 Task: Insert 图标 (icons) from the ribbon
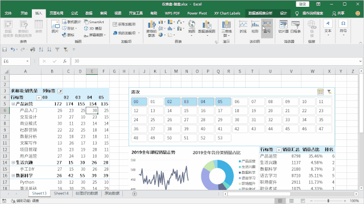point(68,35)
